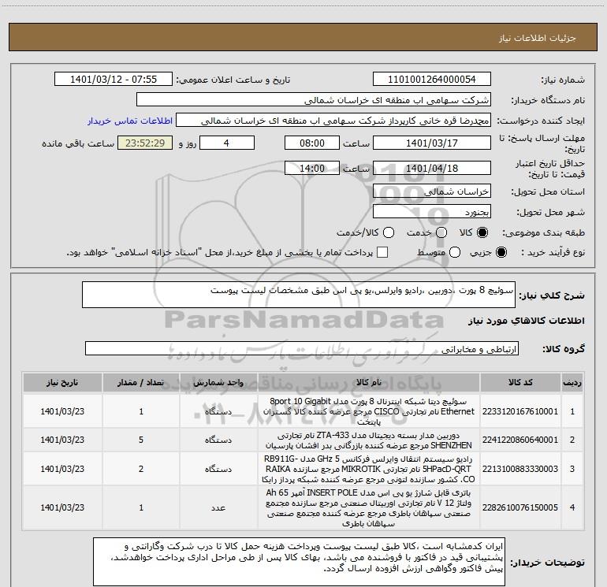Click the buyer organization name field
Screen dimensions: 607x587
click(314, 100)
